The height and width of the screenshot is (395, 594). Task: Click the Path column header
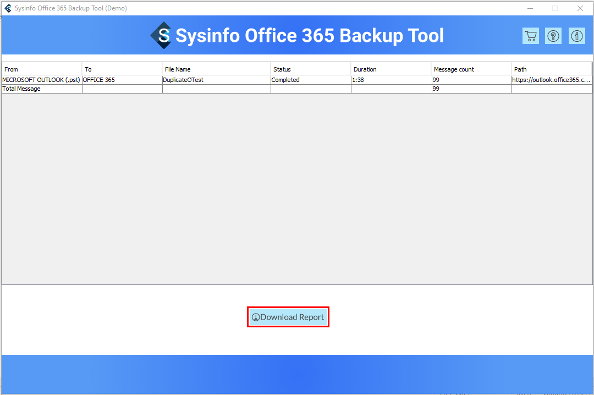coord(551,69)
